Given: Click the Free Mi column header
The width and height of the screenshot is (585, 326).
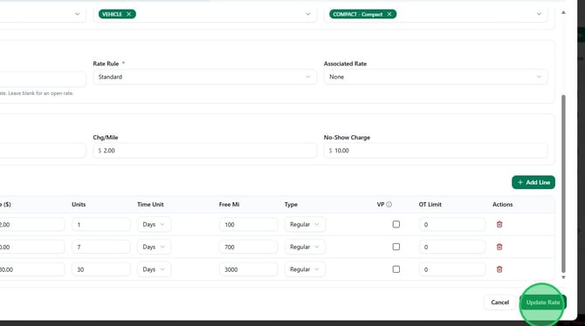Looking at the screenshot, I should click(229, 204).
